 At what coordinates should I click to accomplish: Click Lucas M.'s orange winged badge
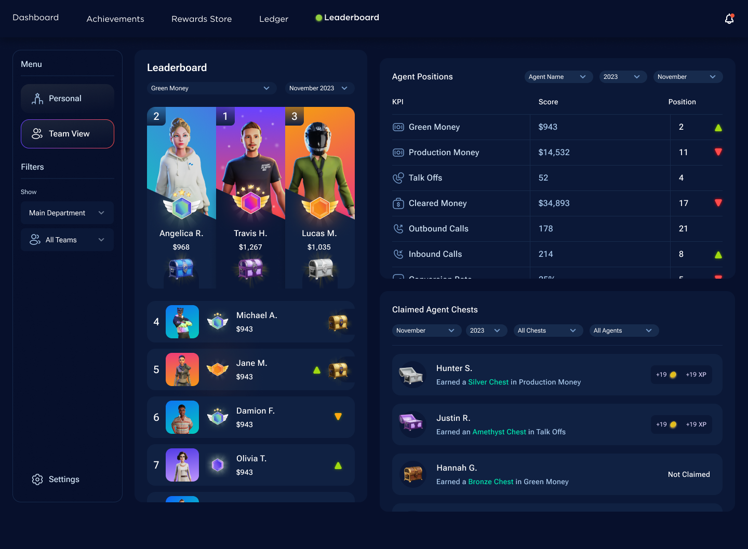click(320, 208)
